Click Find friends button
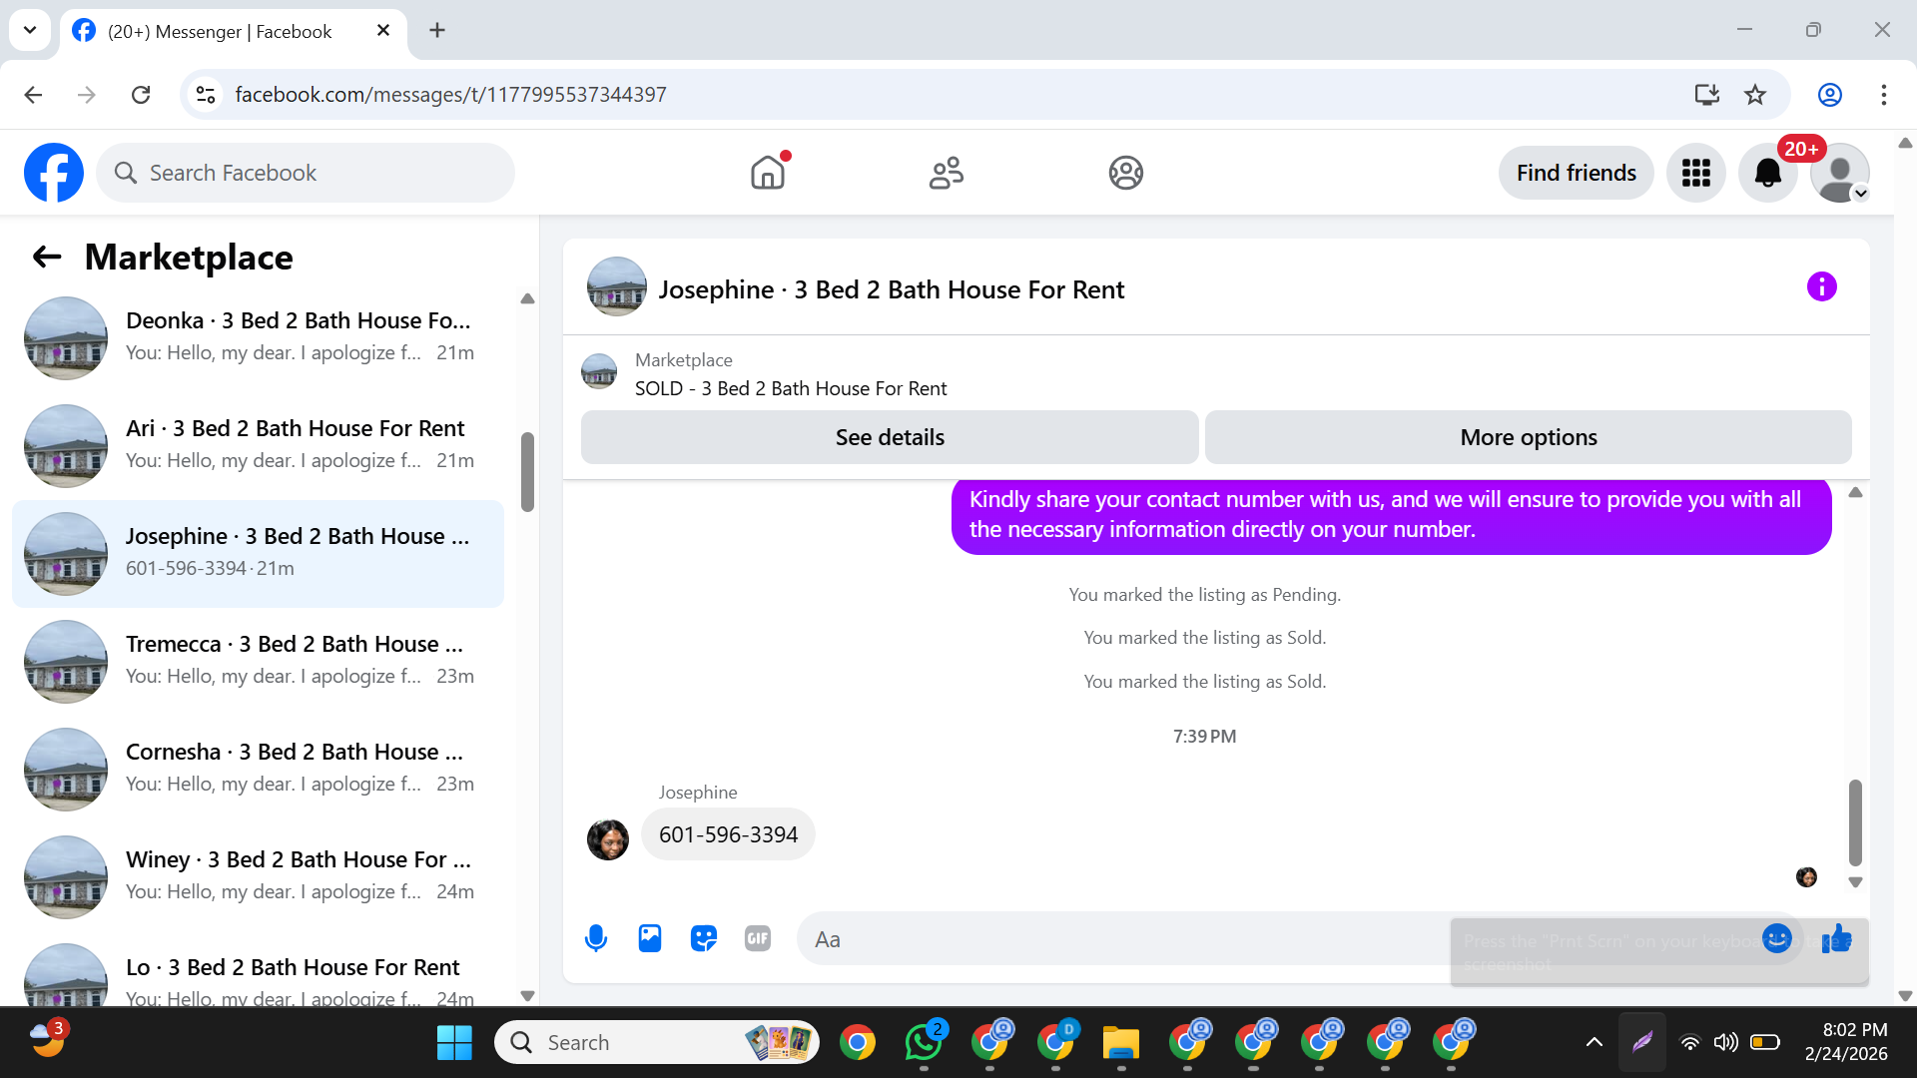Viewport: 1917px width, 1078px height. [x=1576, y=174]
